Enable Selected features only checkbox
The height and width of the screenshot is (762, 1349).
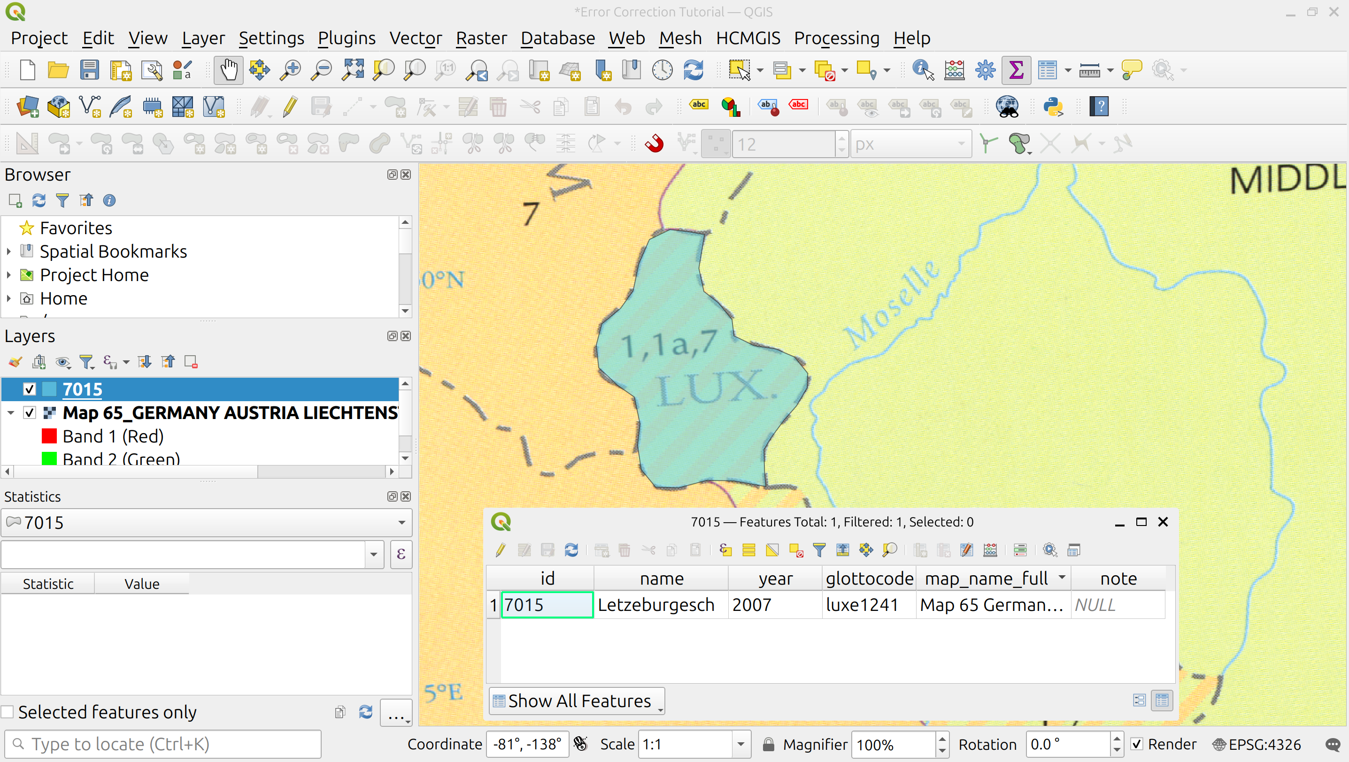pos(8,712)
